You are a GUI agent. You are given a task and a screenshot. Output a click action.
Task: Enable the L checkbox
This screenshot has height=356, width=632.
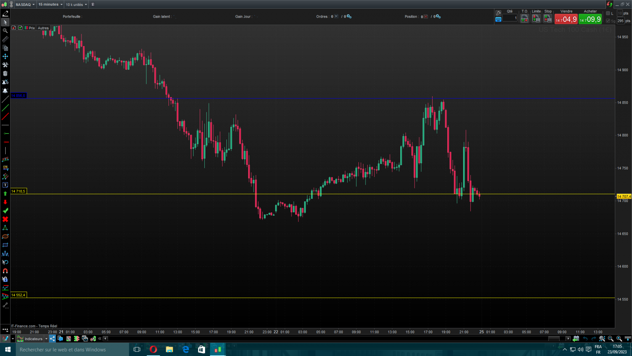pos(608,13)
